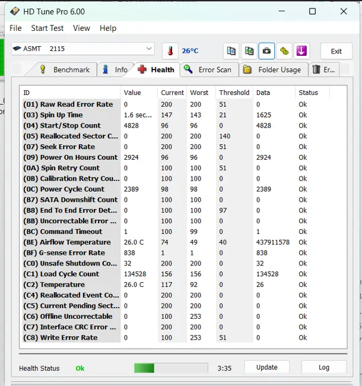Viewport: 362px width, 386px height.
Task: Click the purple download arrow icon
Action: click(x=301, y=51)
